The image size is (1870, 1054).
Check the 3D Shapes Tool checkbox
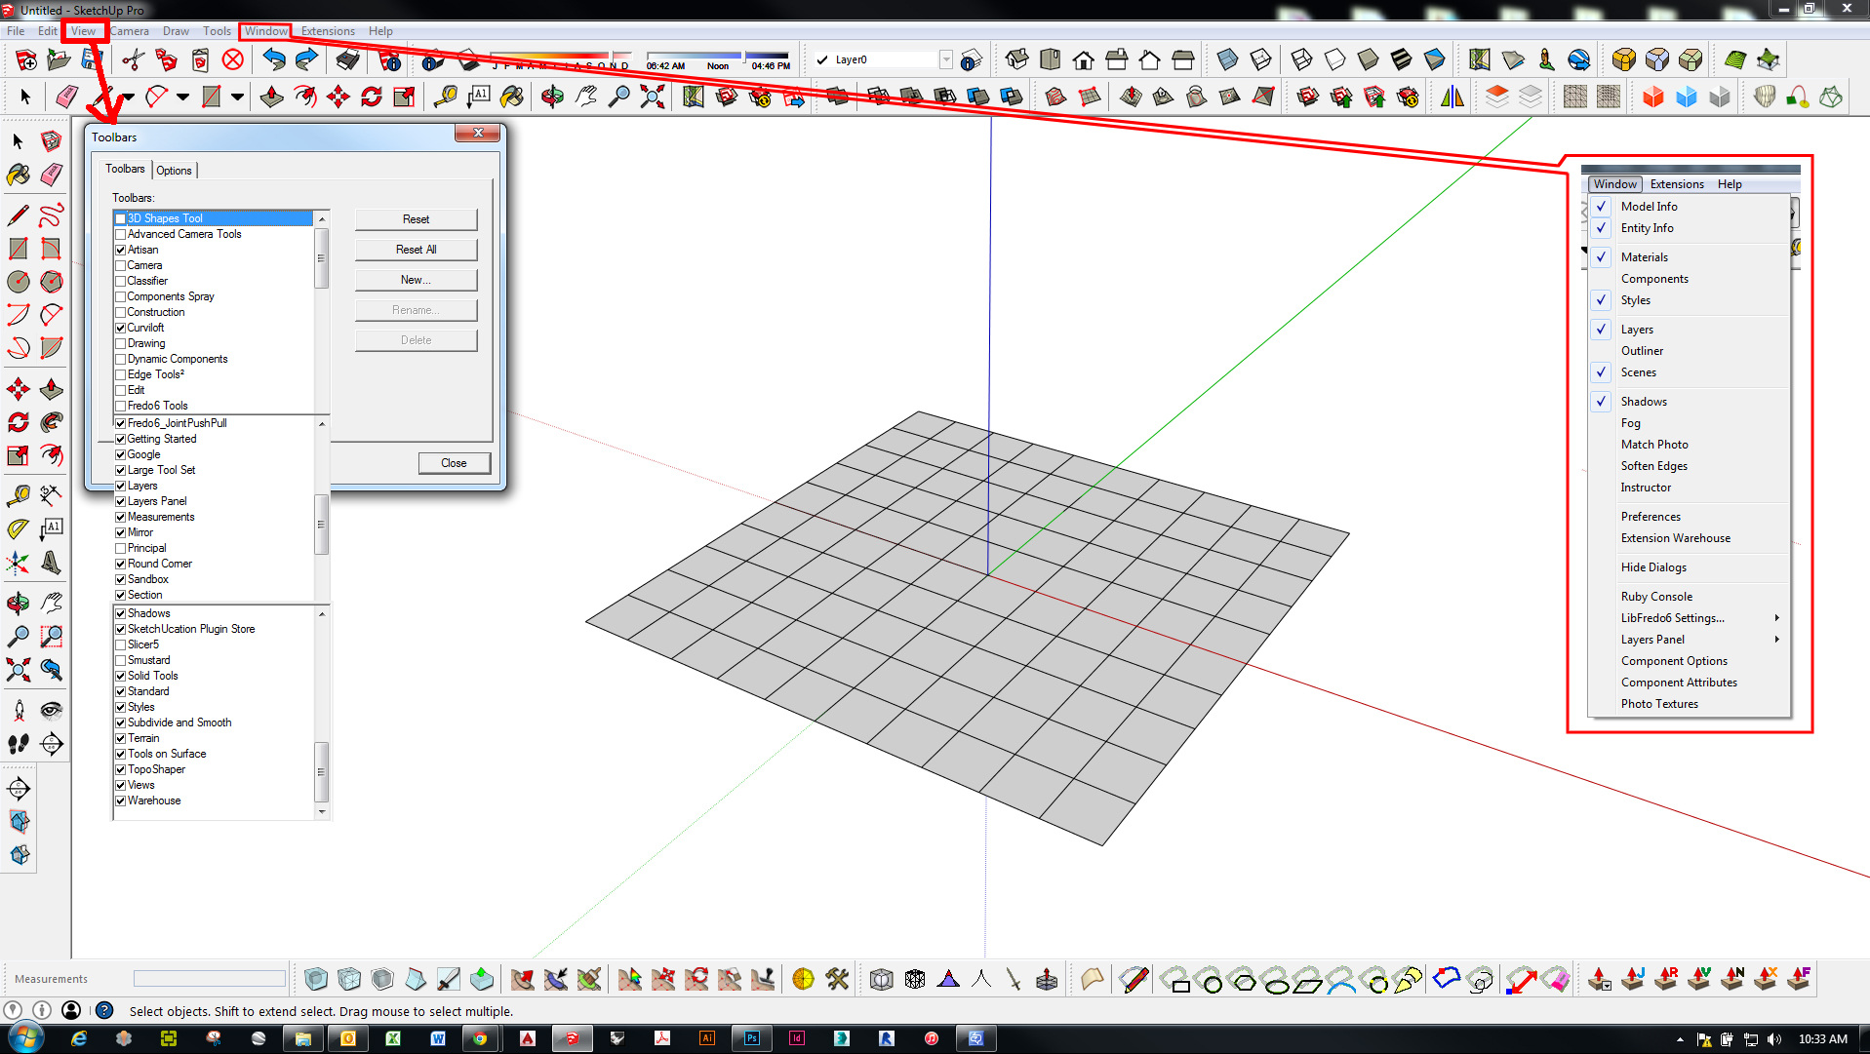tap(120, 218)
